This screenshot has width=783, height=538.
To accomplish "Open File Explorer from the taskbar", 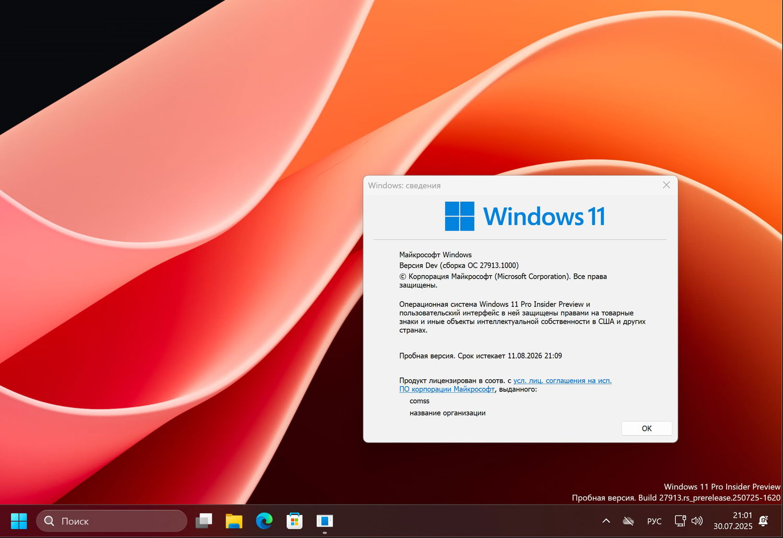I will [x=234, y=520].
